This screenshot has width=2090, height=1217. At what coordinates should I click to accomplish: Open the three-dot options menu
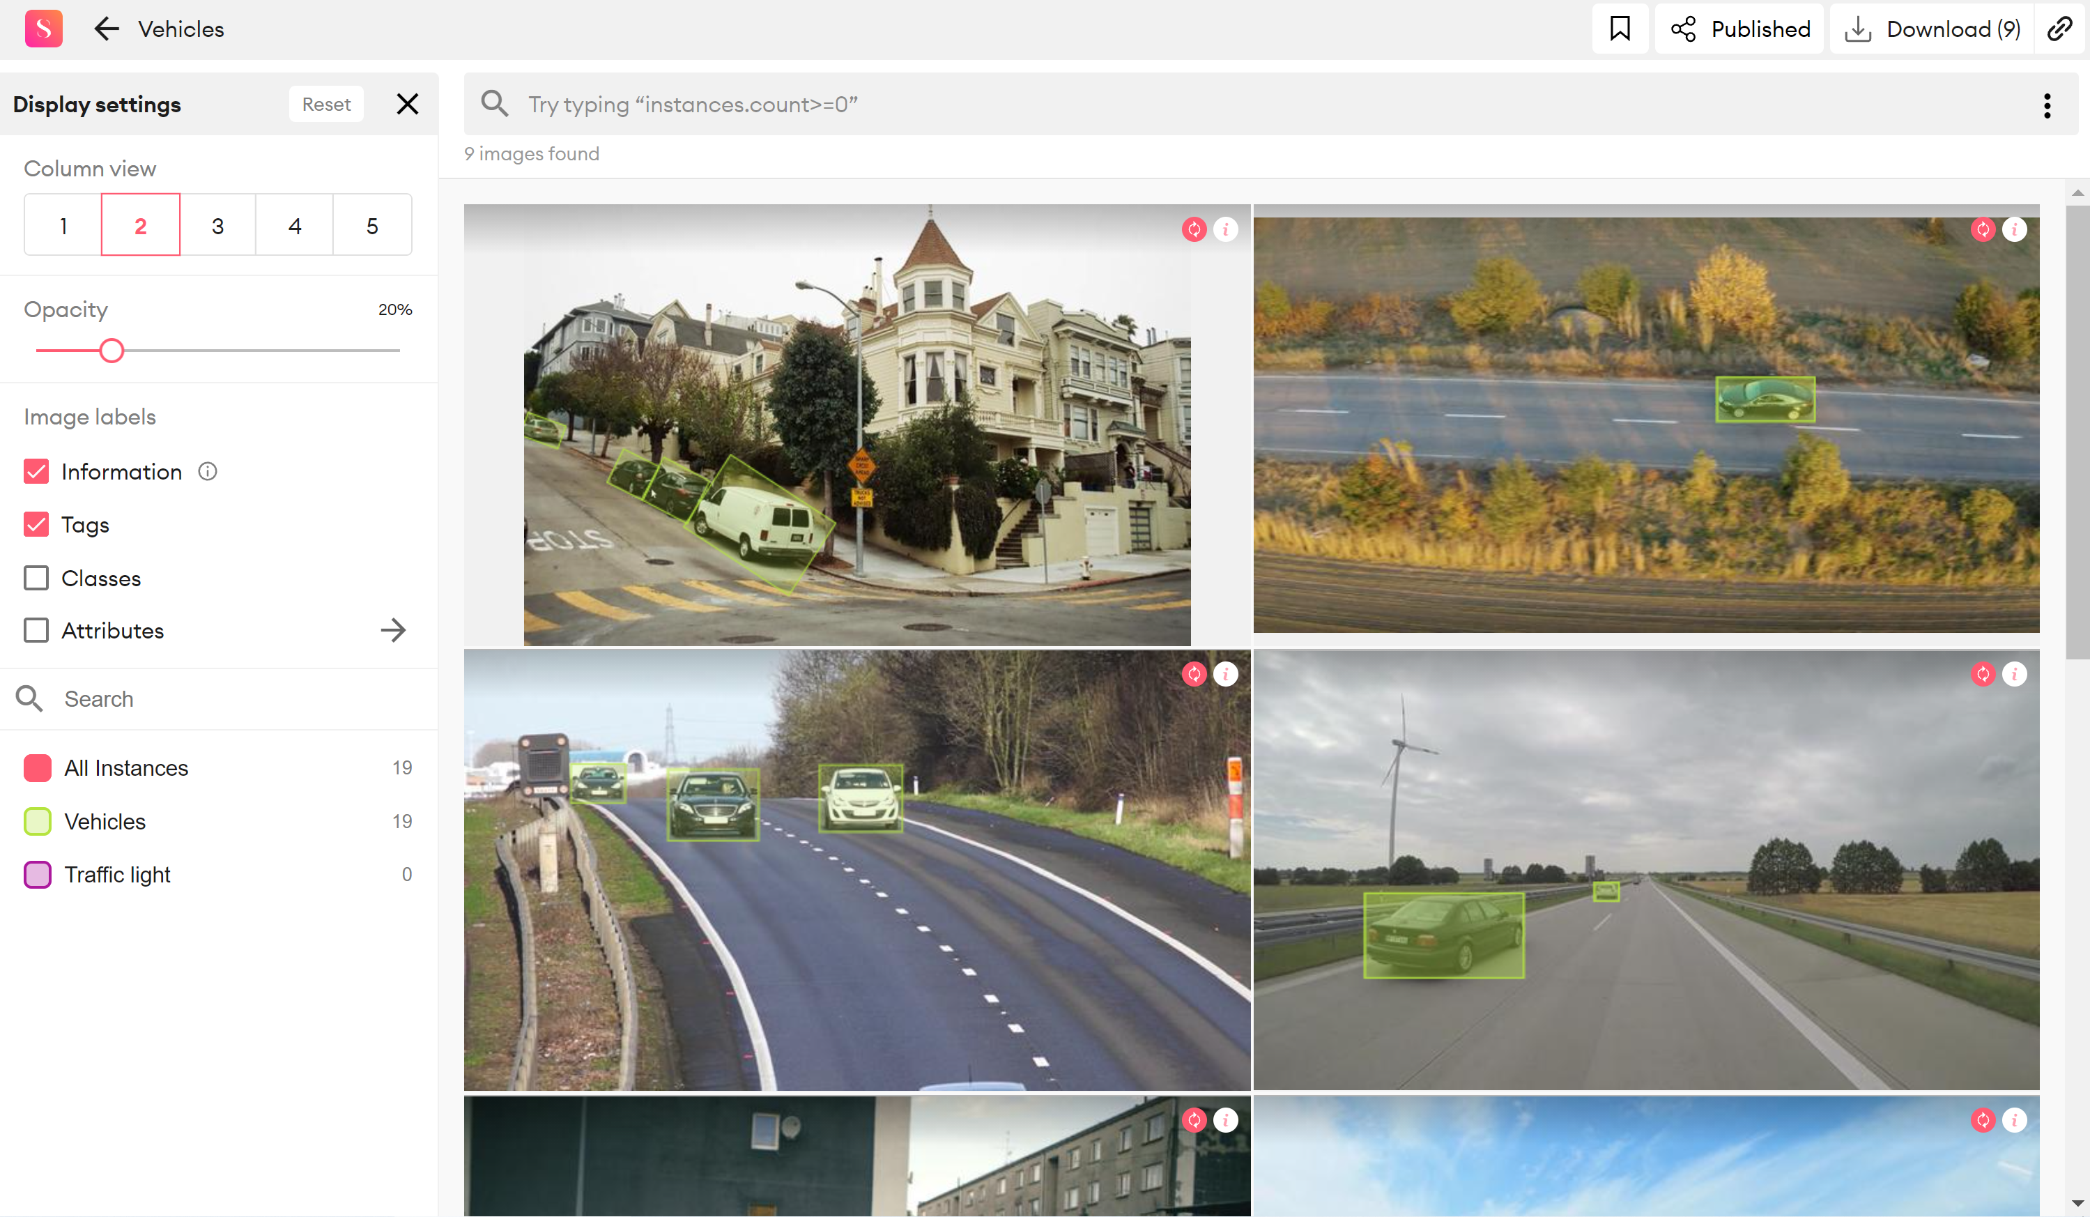click(x=2047, y=105)
